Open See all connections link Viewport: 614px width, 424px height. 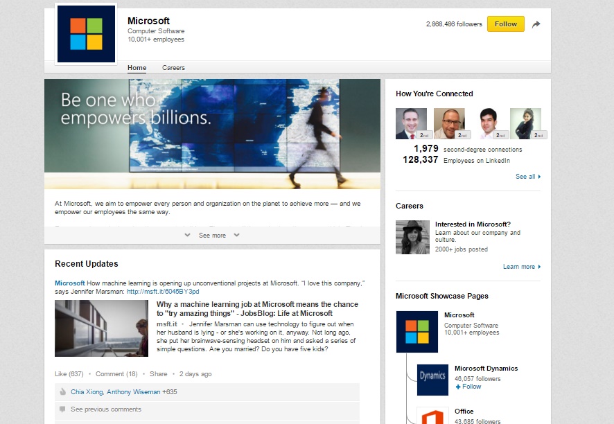click(x=528, y=177)
